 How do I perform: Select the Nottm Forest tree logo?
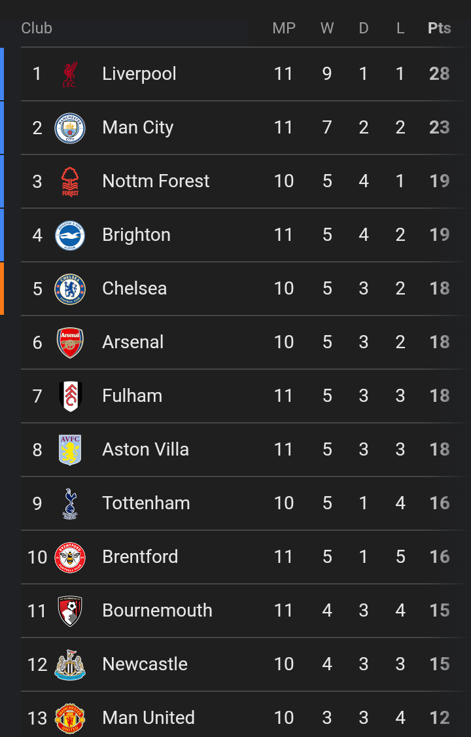69,181
